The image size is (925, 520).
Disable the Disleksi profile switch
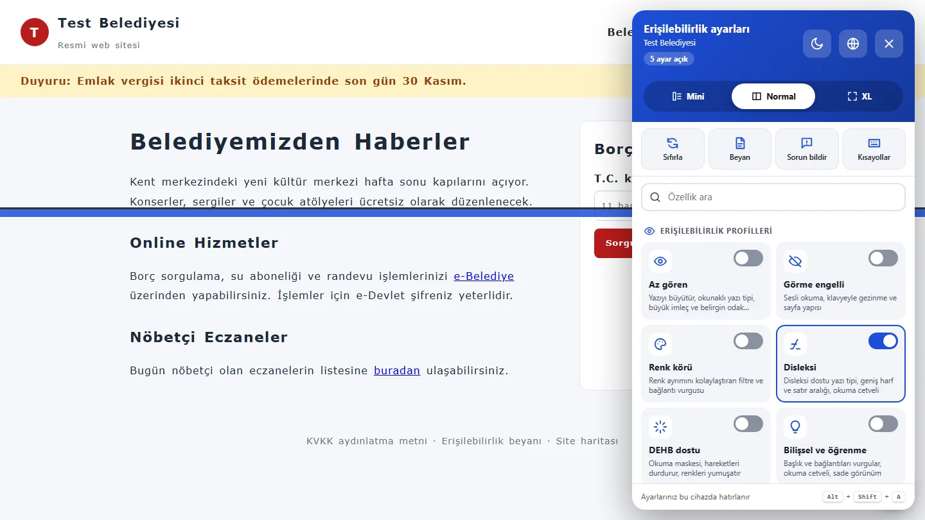[883, 341]
